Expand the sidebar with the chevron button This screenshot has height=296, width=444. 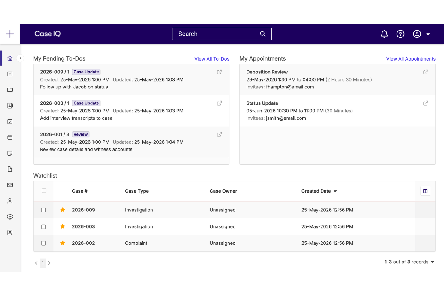coord(20,58)
